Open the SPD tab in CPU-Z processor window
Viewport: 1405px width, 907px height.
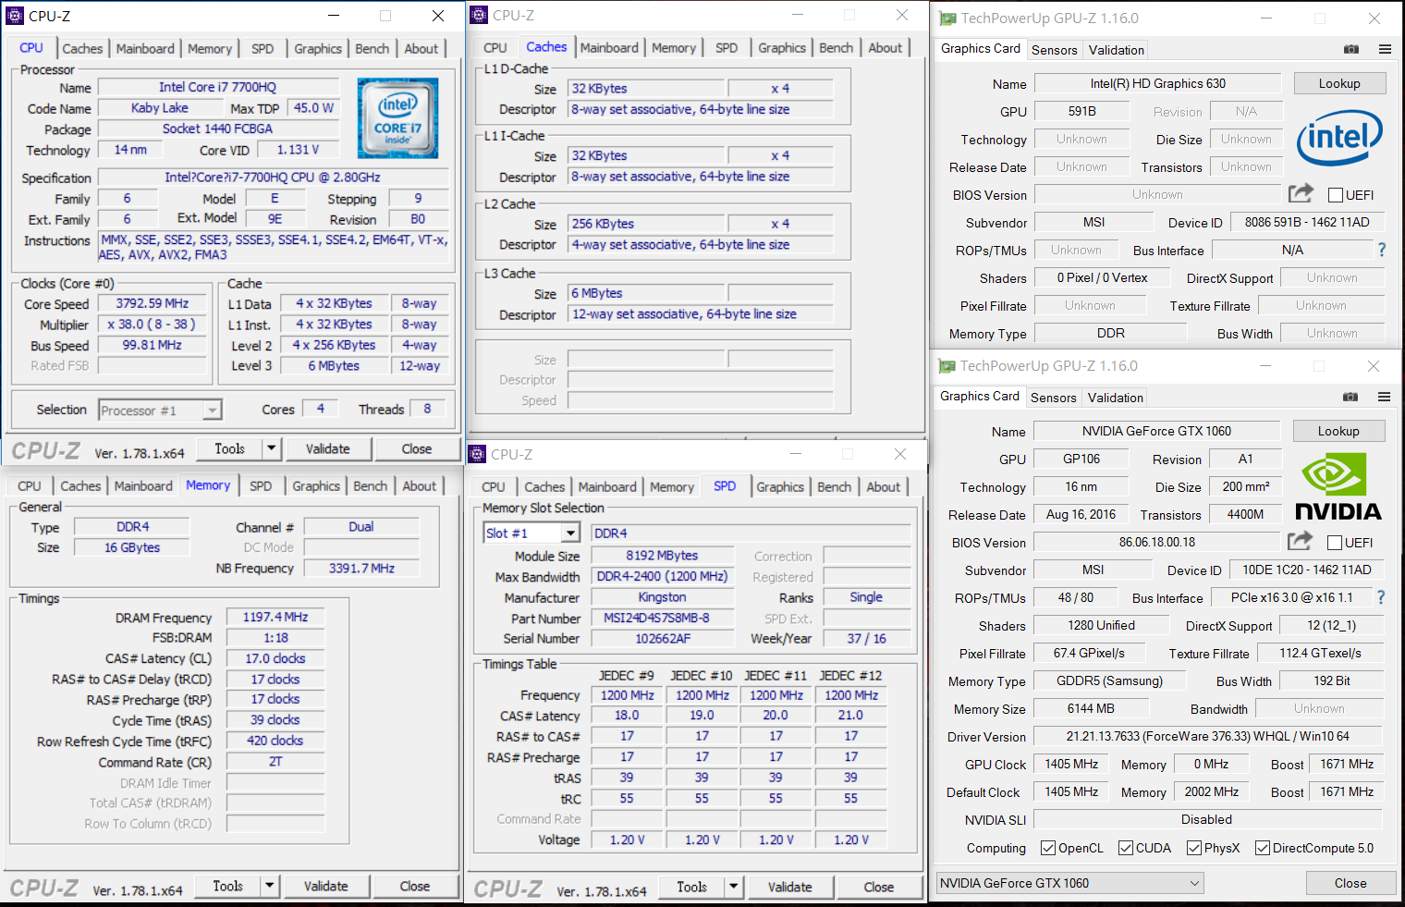263,49
